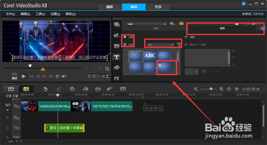Select the Title (T) library icon
Screen dimensions: 267x145
(117, 57)
